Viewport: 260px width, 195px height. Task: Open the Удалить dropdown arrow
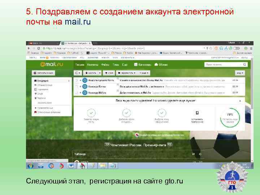100,73
